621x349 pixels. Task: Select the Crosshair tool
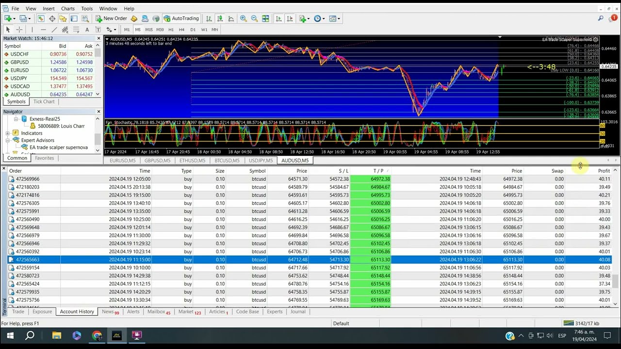tap(19, 30)
